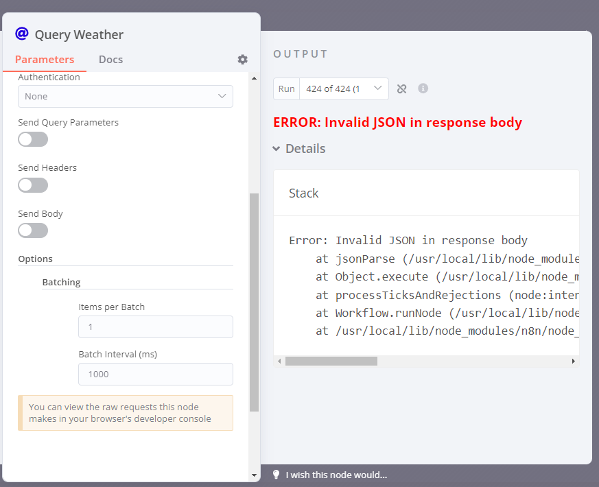The width and height of the screenshot is (599, 487).
Task: Enable Send Body toggle
Action: point(33,230)
